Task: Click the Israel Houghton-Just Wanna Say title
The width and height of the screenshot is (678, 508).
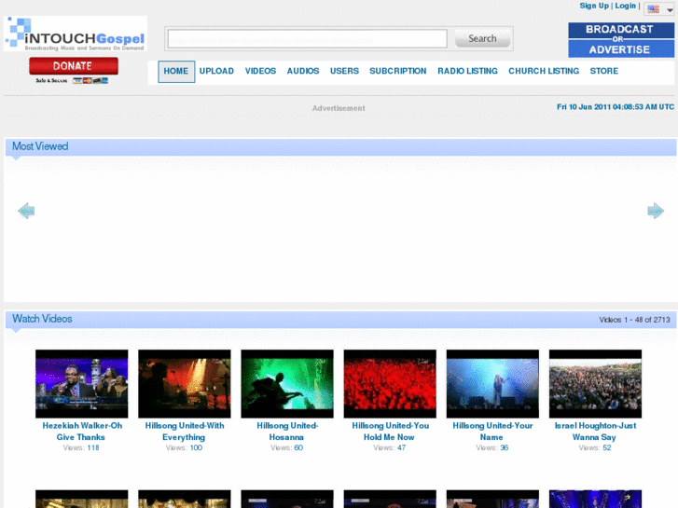Action: [x=595, y=432]
